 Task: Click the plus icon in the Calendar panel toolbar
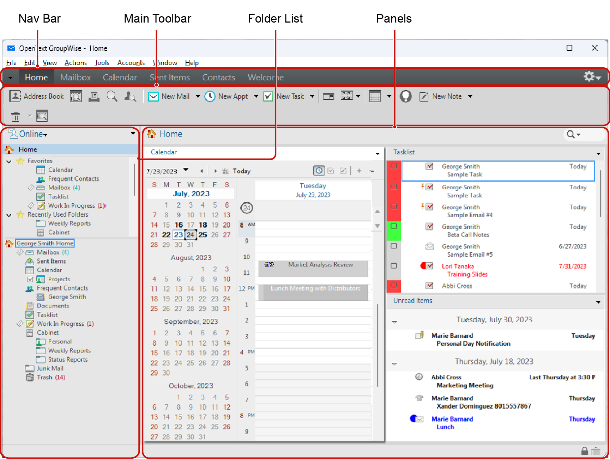pyautogui.click(x=359, y=171)
